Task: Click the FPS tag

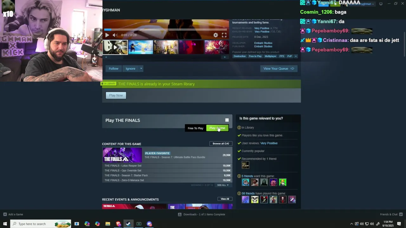Action: [282, 56]
